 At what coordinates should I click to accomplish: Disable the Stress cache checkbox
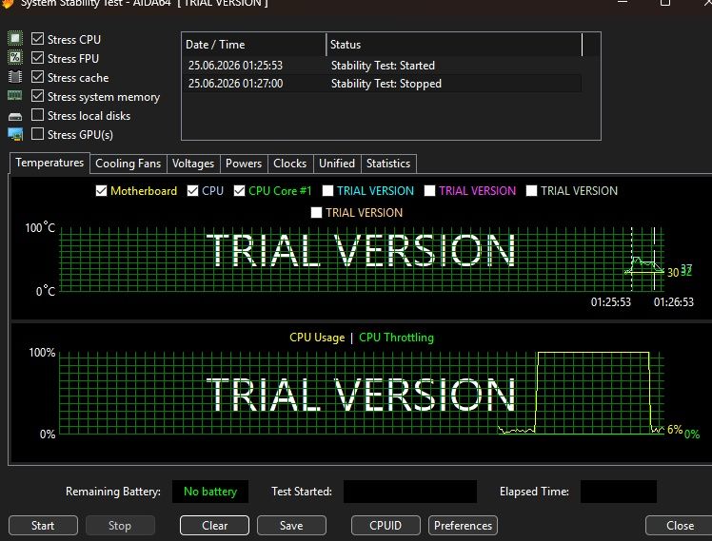coord(38,77)
